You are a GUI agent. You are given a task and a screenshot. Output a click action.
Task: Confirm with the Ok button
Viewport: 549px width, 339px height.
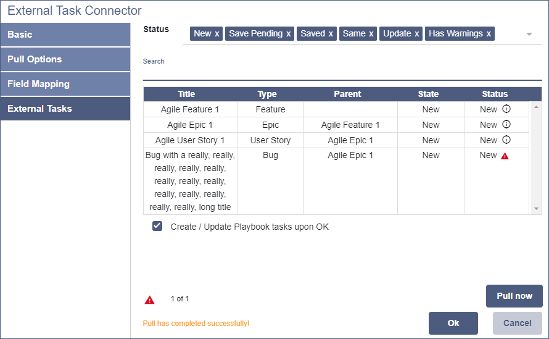point(453,323)
